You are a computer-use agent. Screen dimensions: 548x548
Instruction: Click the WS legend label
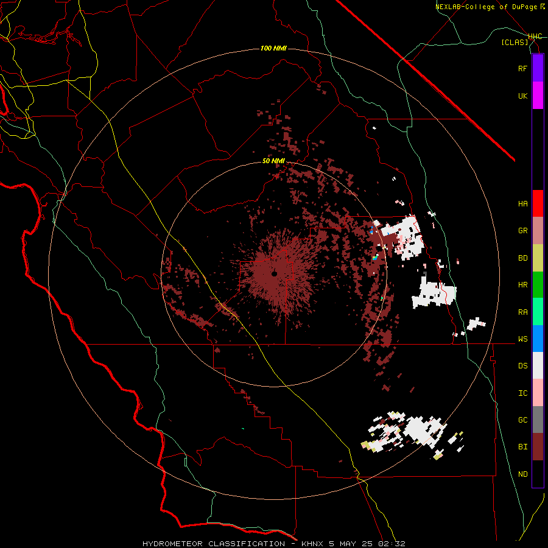(x=522, y=339)
